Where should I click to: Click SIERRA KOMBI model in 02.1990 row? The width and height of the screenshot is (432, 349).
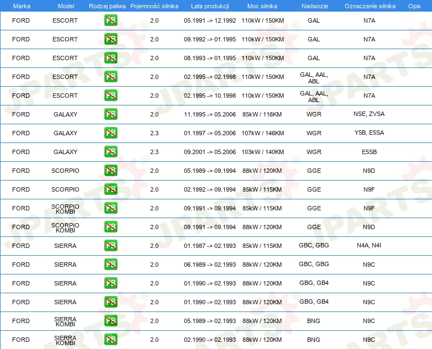[65, 340]
